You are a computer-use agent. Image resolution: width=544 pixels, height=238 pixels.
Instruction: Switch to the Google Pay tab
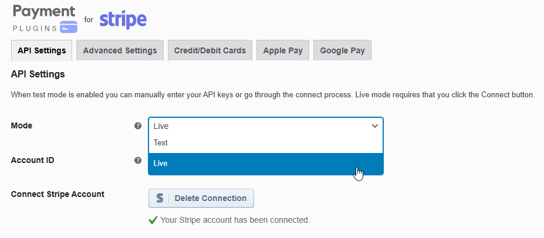(x=342, y=50)
